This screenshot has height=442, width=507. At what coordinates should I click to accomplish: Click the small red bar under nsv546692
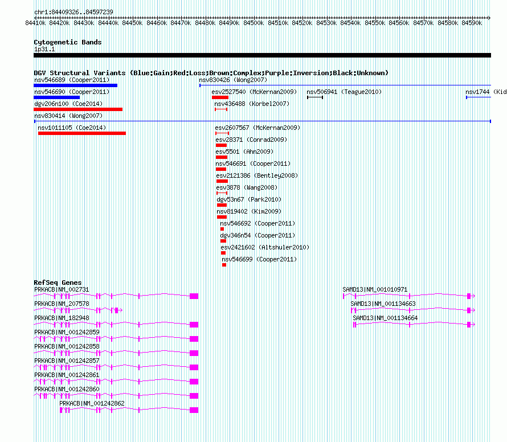pyautogui.click(x=222, y=229)
